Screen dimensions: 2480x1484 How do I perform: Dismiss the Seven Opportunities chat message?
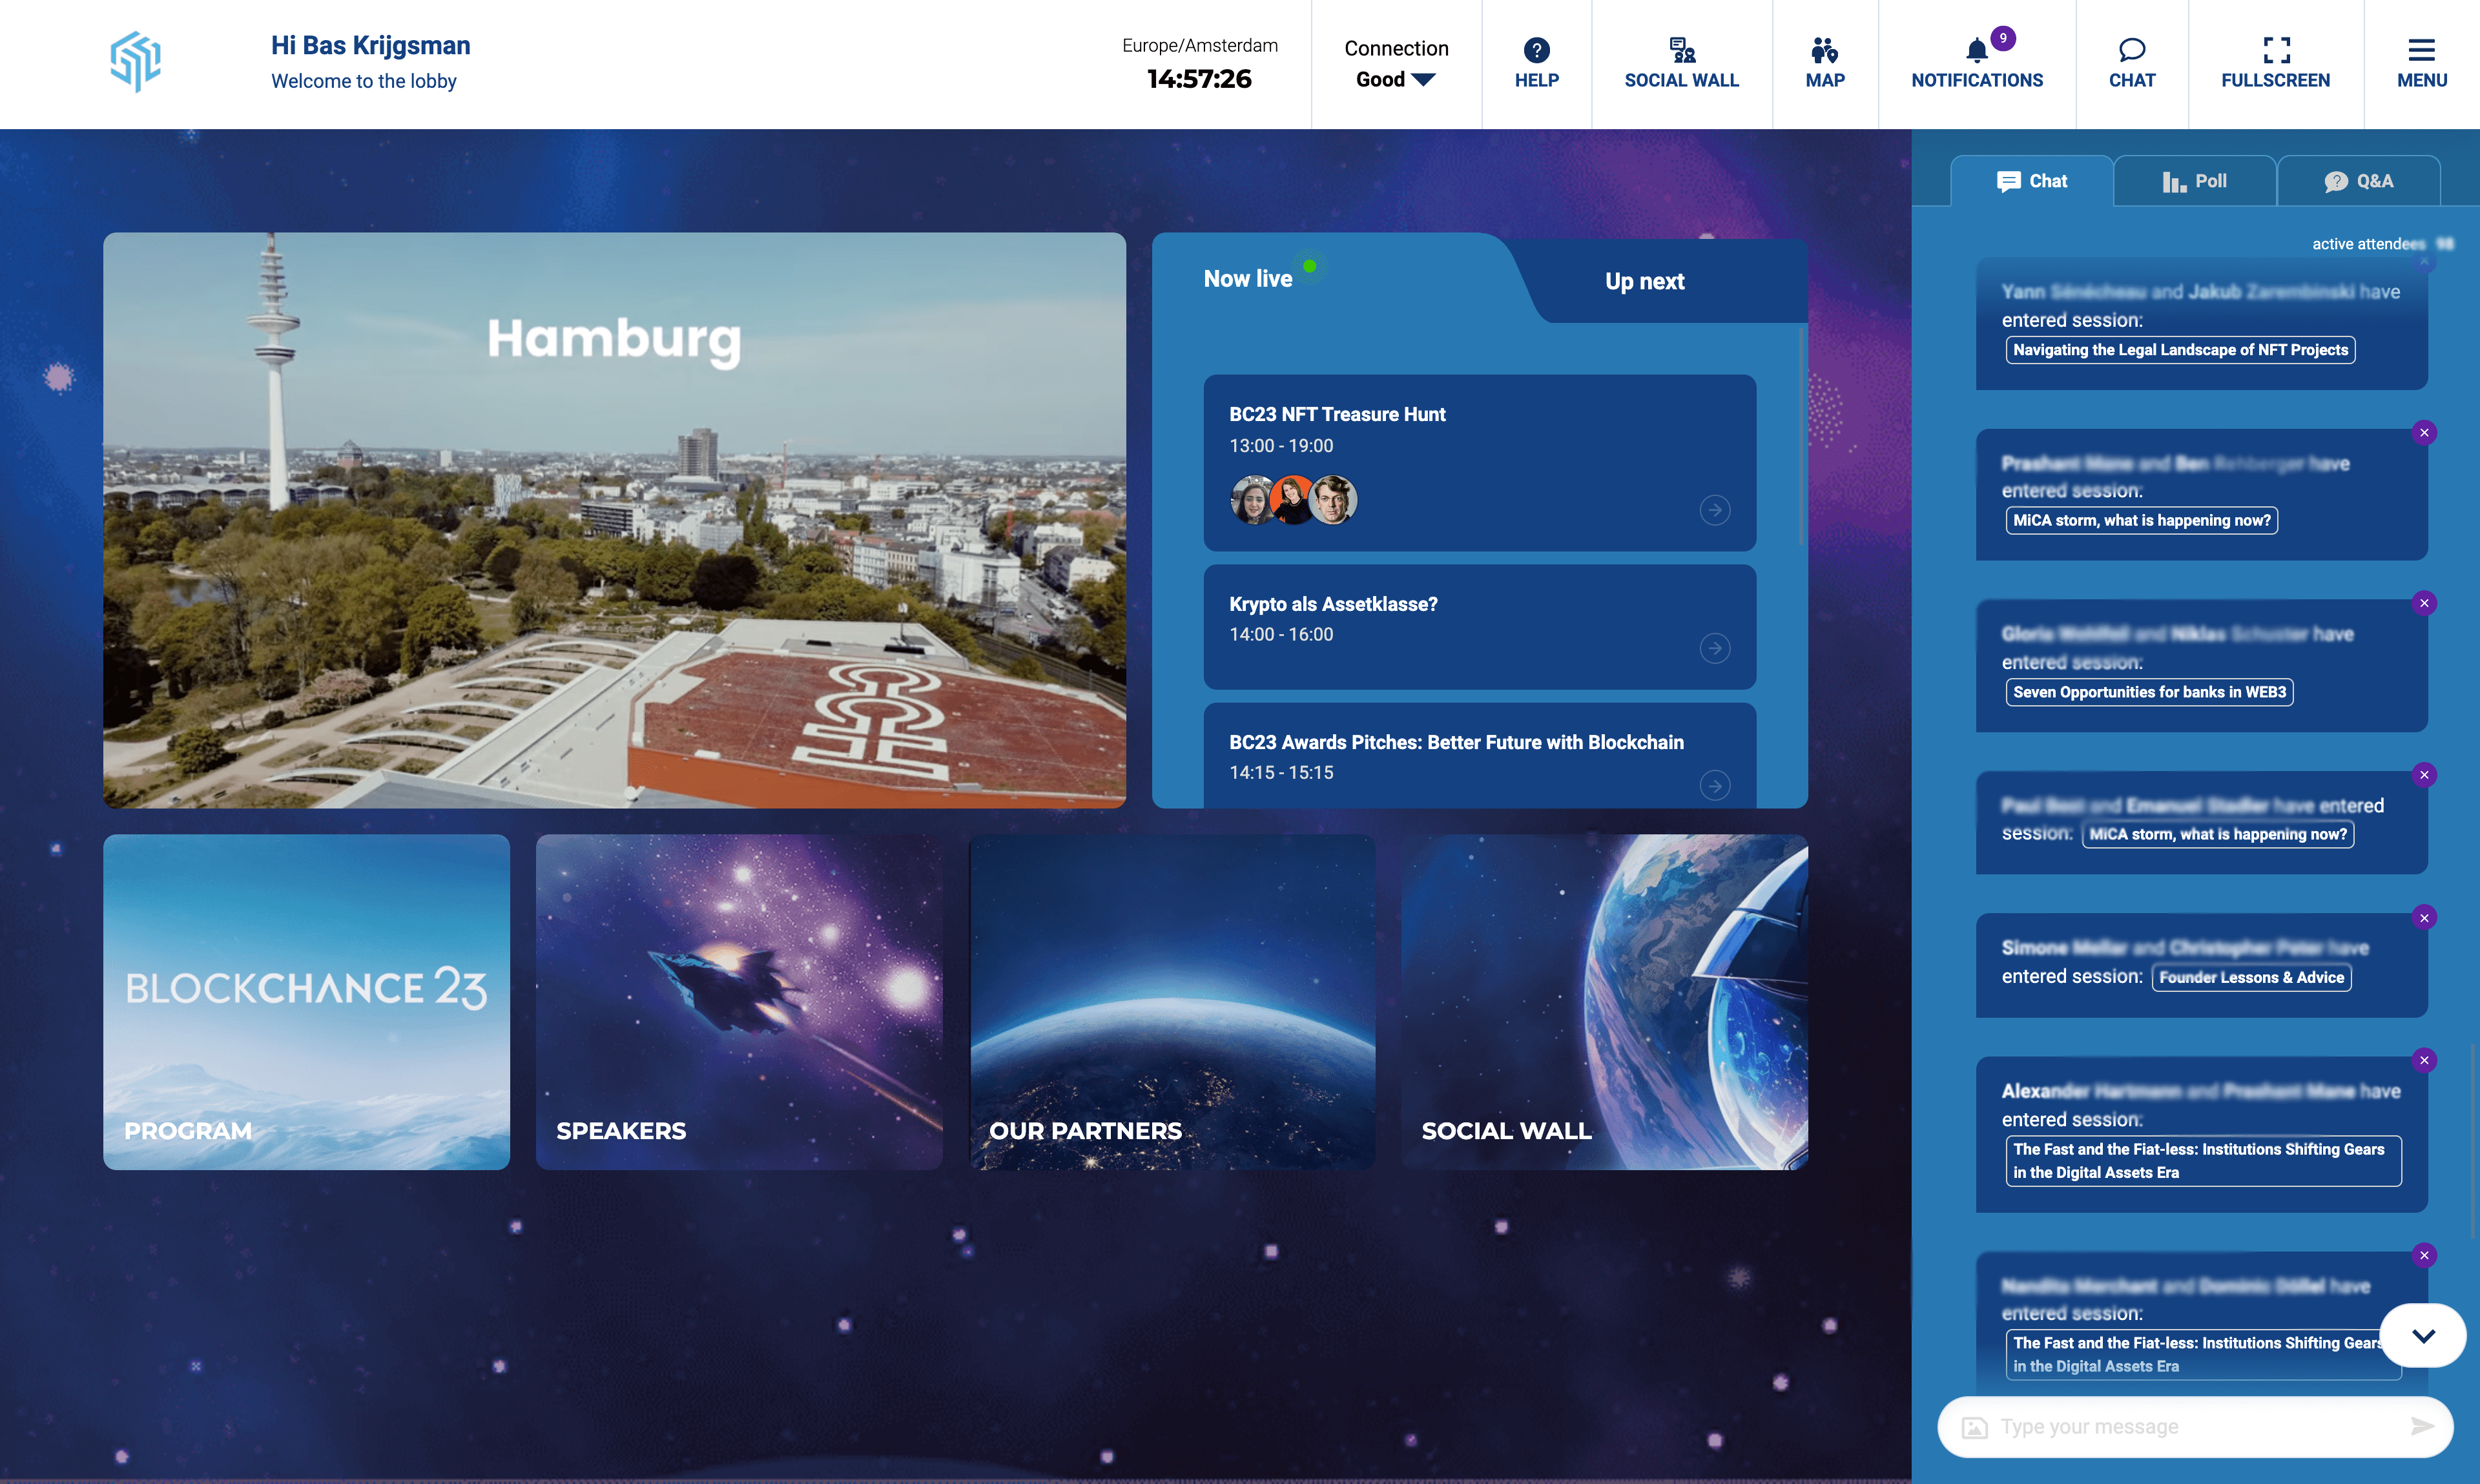click(x=2424, y=603)
